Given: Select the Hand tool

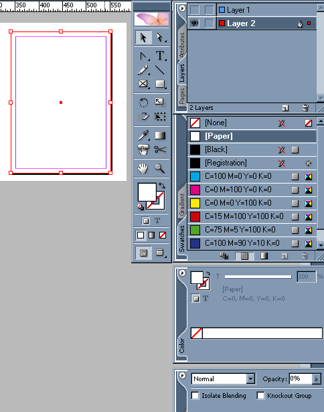Looking at the screenshot, I should pyautogui.click(x=143, y=168).
